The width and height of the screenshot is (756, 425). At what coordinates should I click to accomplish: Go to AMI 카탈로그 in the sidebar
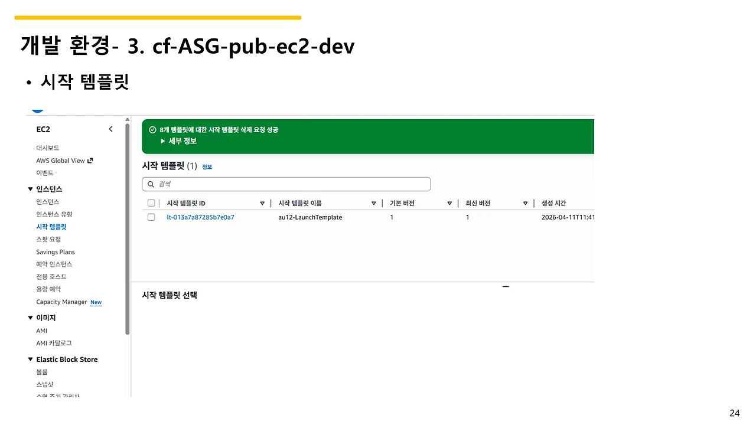click(x=54, y=343)
